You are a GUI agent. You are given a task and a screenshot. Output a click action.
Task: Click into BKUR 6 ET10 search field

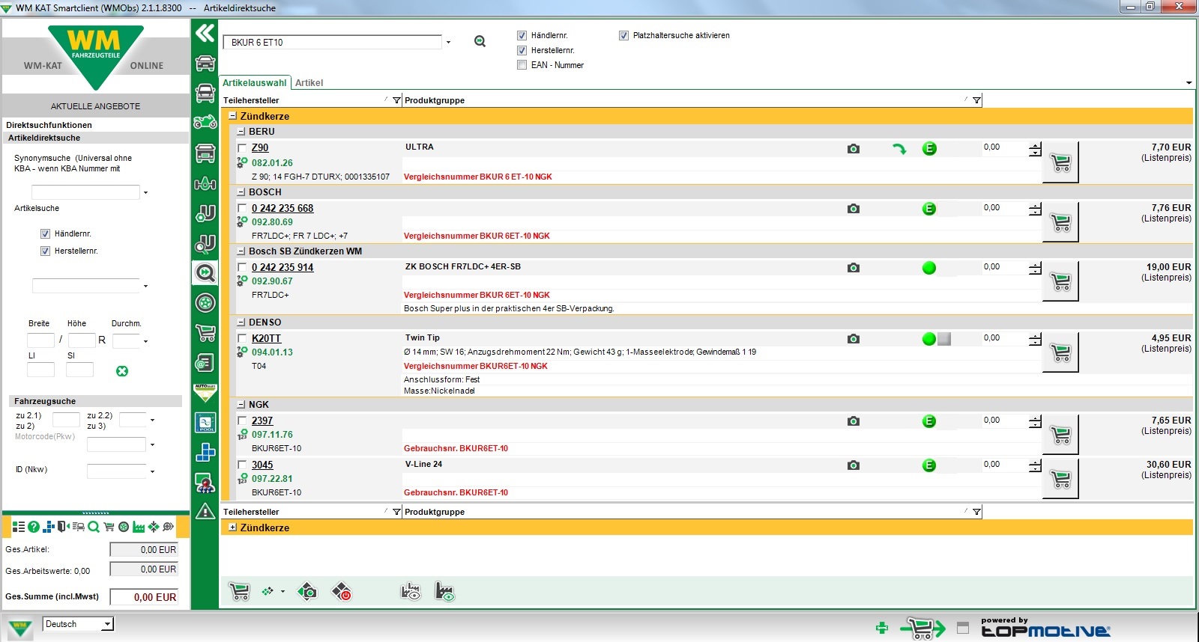(333, 43)
